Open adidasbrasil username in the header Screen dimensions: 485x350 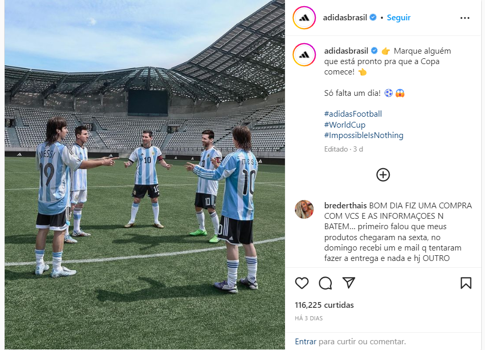[345, 18]
